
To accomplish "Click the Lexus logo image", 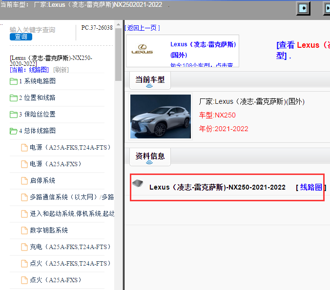I will click(142, 49).
